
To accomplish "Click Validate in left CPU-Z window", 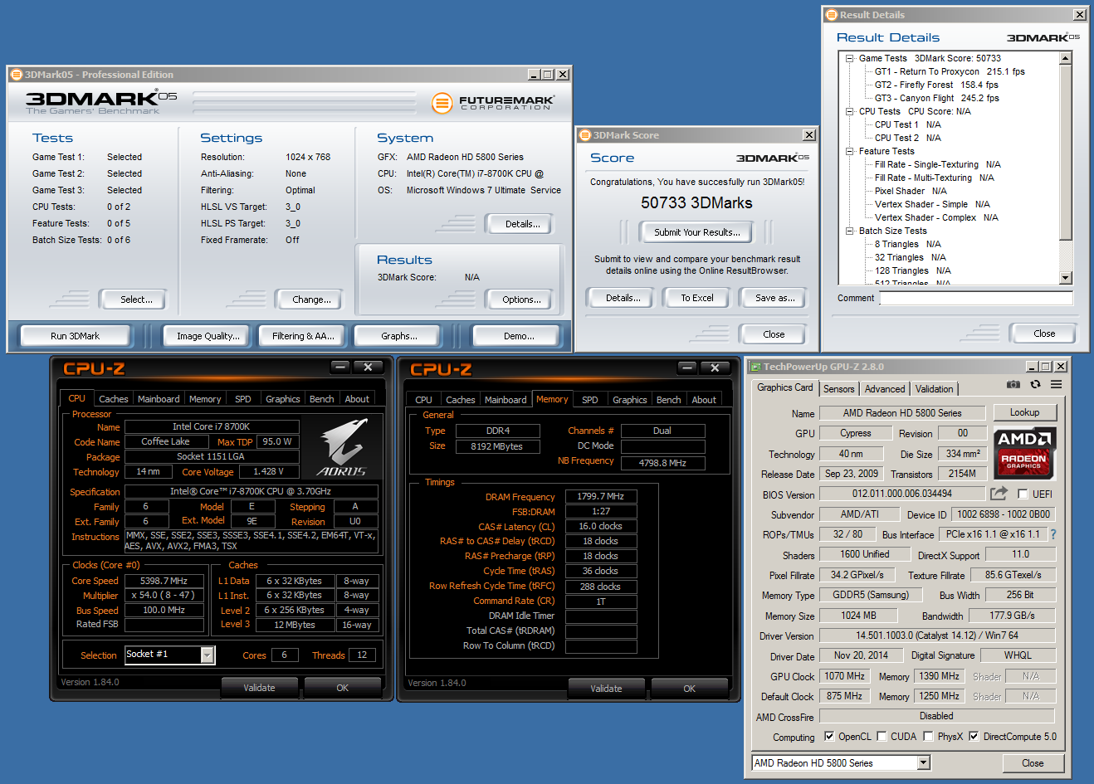I will [x=259, y=688].
